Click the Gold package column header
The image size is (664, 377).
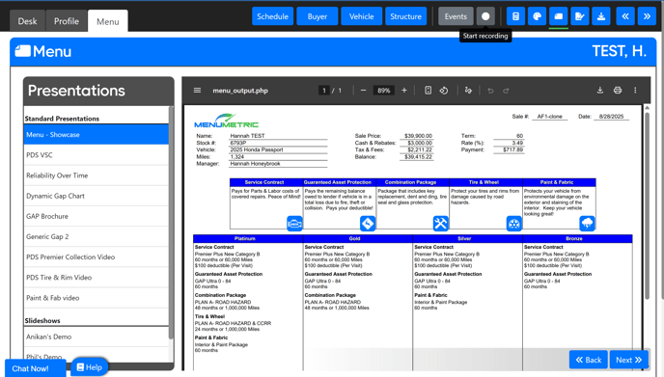(358, 239)
